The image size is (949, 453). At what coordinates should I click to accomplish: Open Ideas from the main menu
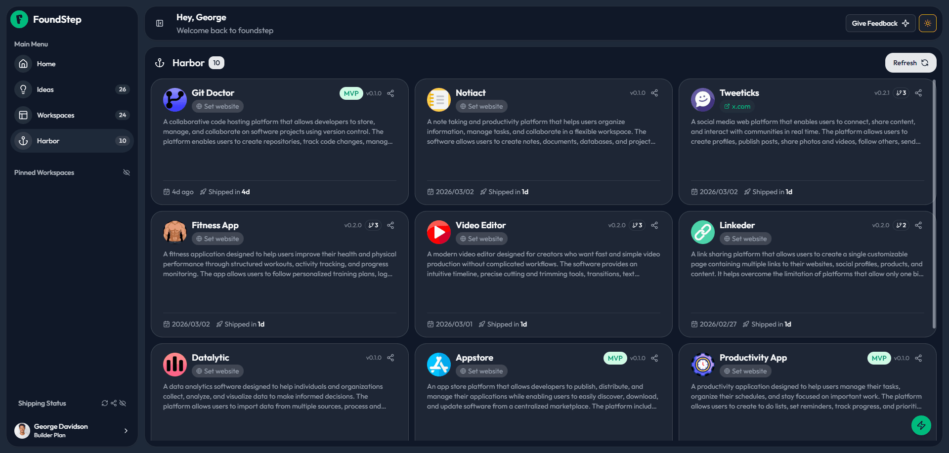[45, 89]
